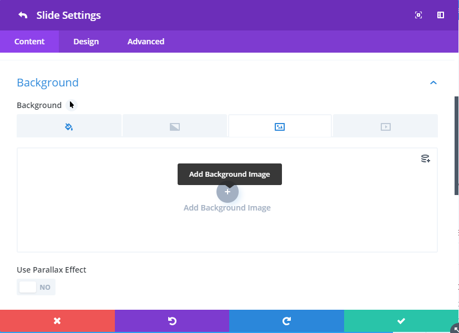Redo change with blue button
Viewport: 459px width, 333px height.
pos(286,321)
